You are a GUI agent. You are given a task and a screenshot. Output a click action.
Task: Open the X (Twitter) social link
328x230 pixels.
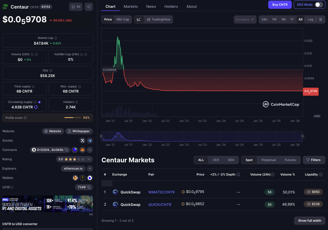(x=83, y=141)
